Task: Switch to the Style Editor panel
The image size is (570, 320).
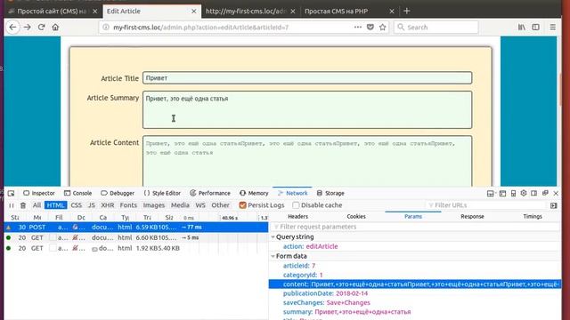Action: 162,194
